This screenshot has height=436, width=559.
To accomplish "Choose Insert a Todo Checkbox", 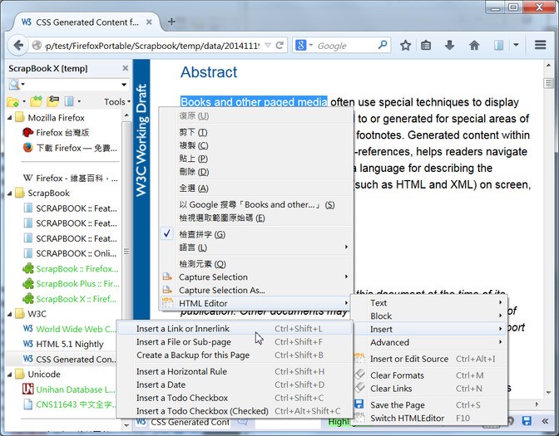I will point(182,398).
